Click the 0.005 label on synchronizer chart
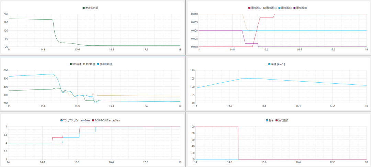 point(194,22)
